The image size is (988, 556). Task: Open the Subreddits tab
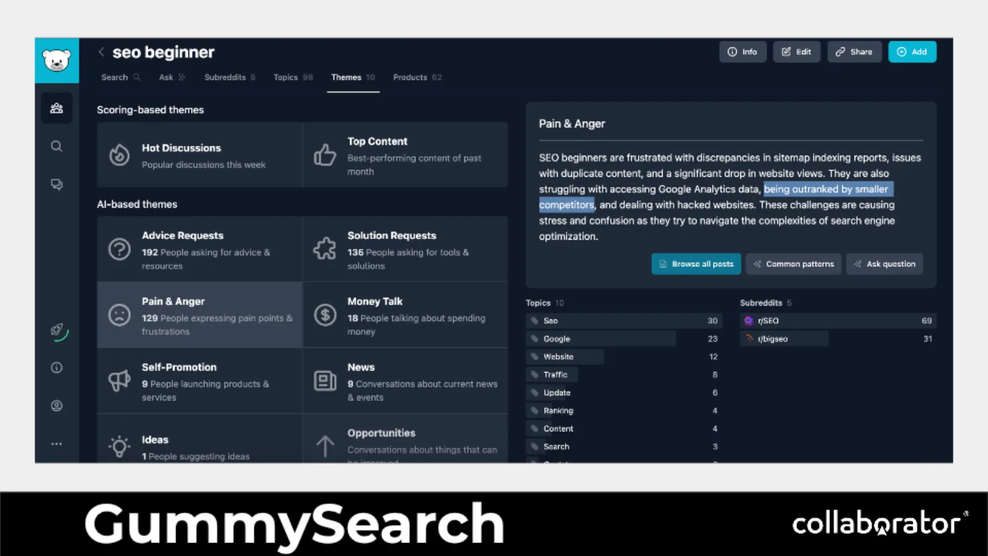coord(230,77)
